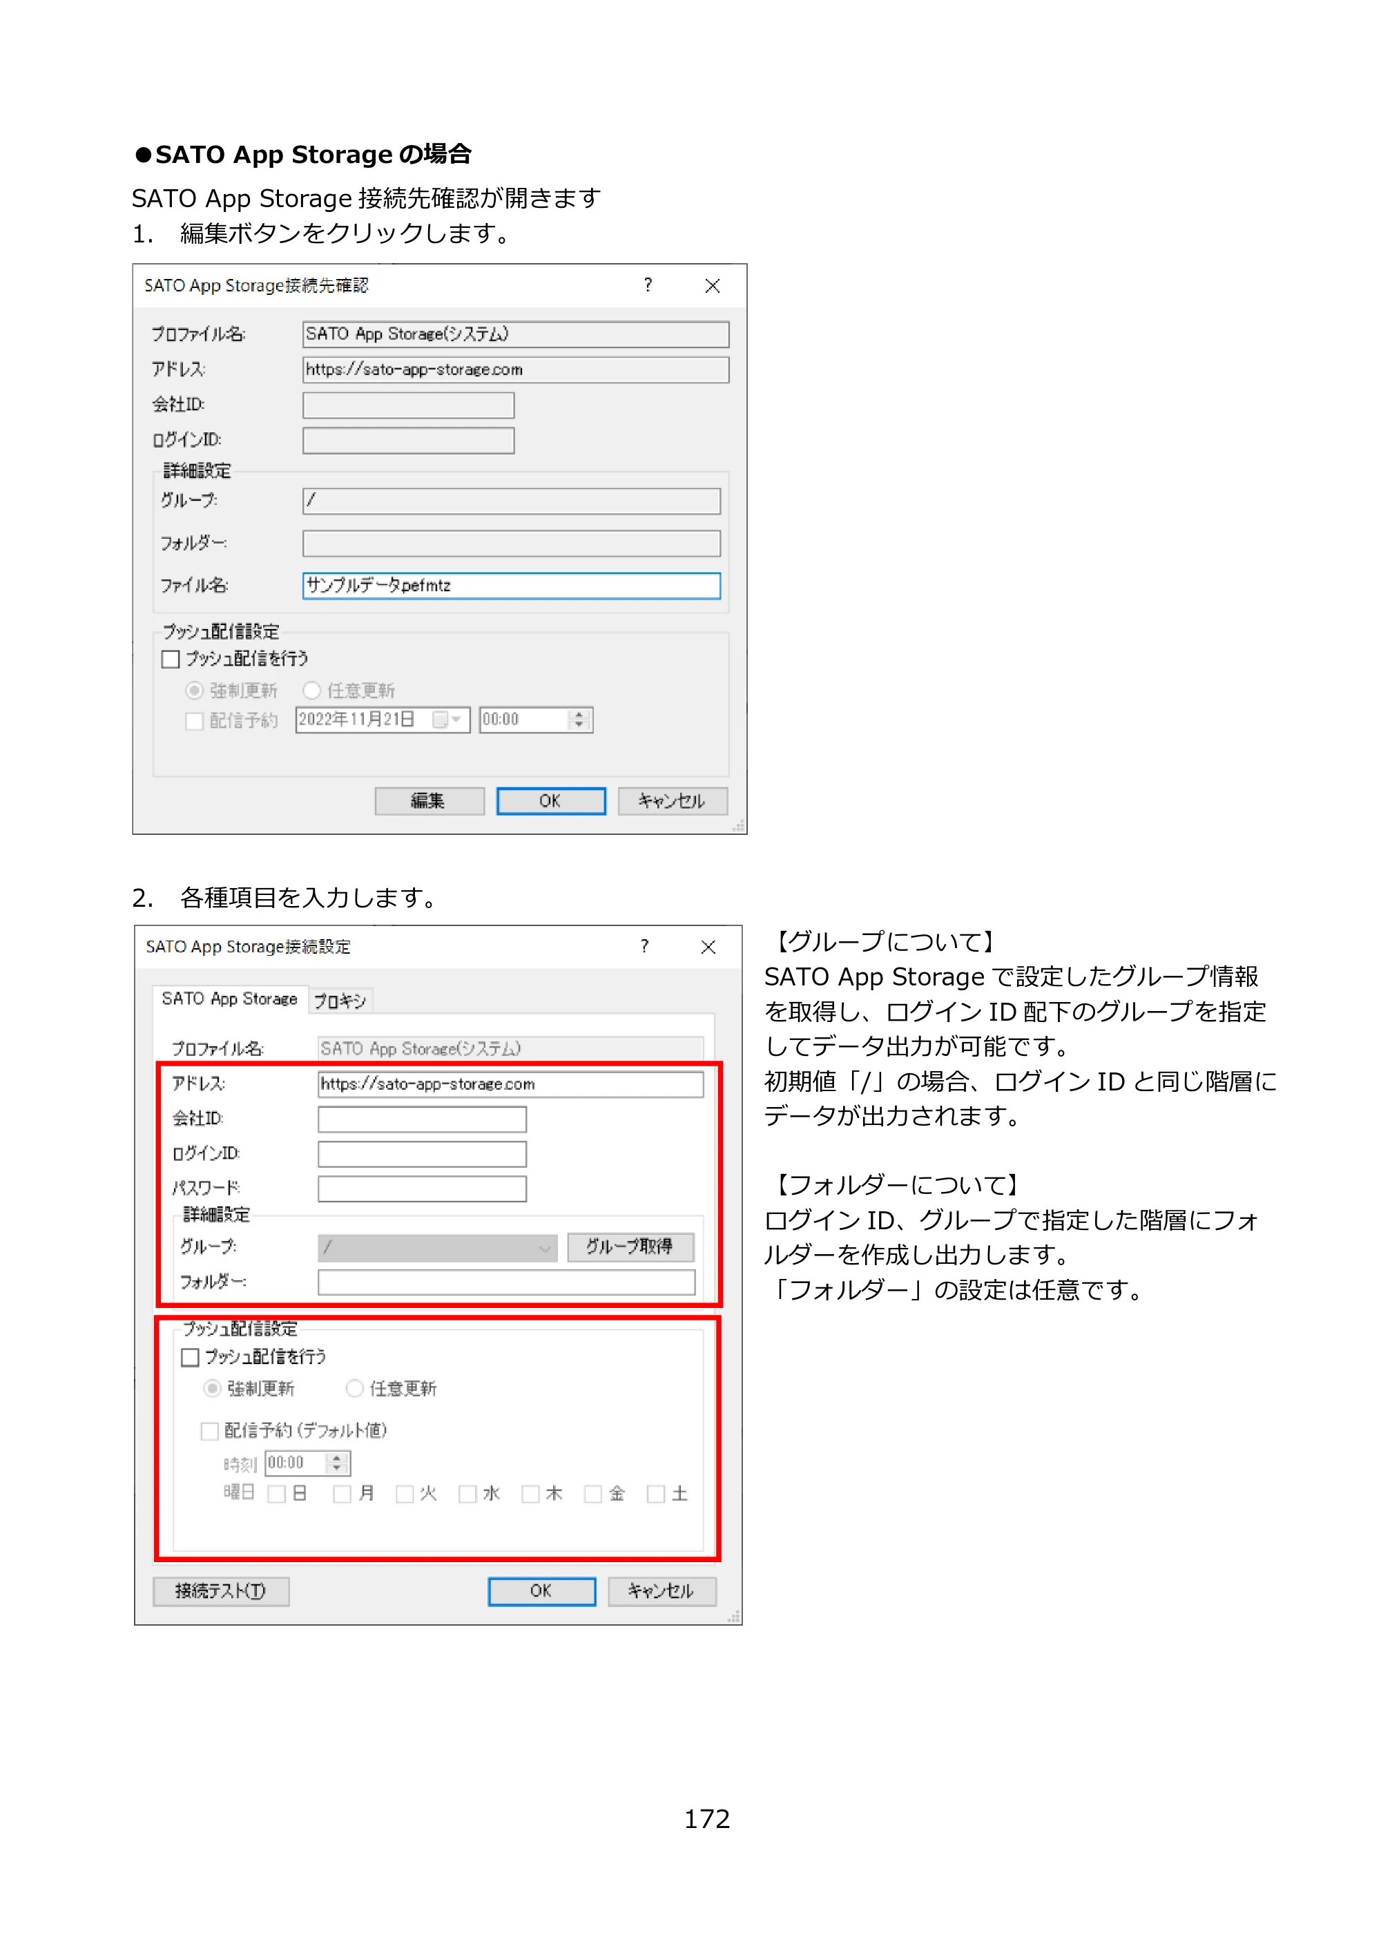Click キャンセル in the 接続先確認 dialog
Viewport: 1381px width, 1953px height.
(x=672, y=800)
